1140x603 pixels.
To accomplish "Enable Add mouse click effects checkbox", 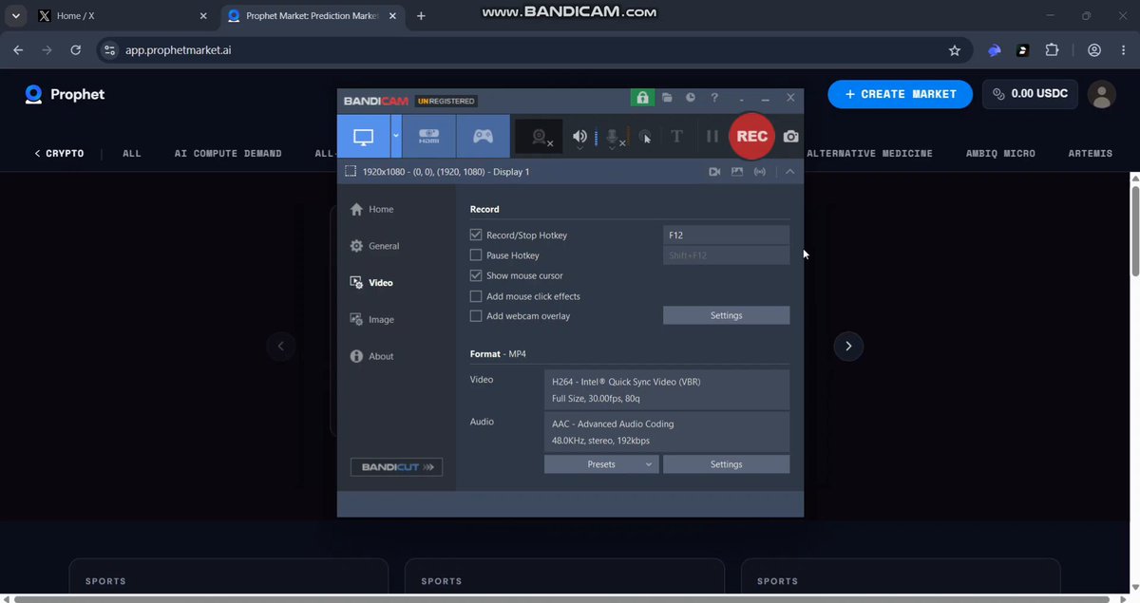I will (x=476, y=296).
